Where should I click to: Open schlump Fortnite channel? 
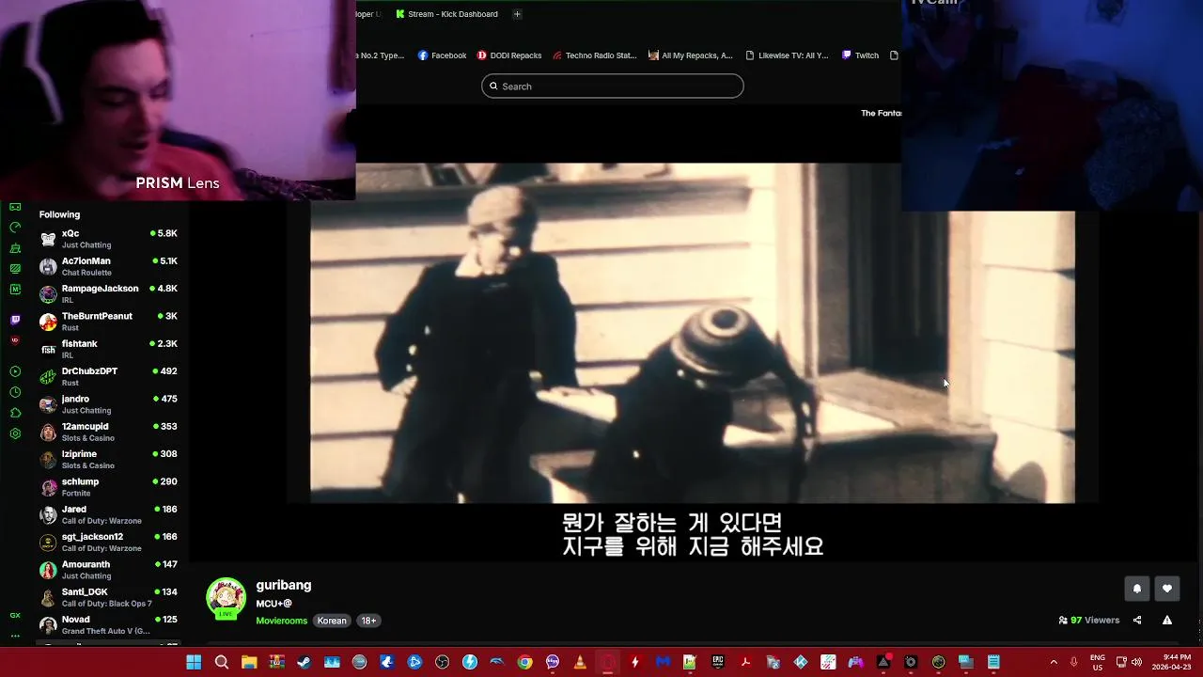coord(108,487)
